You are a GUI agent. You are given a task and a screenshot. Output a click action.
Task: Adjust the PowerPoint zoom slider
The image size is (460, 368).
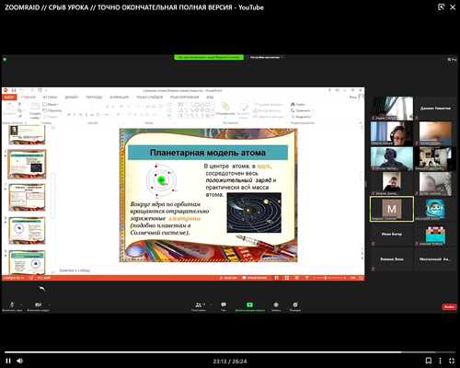329,278
